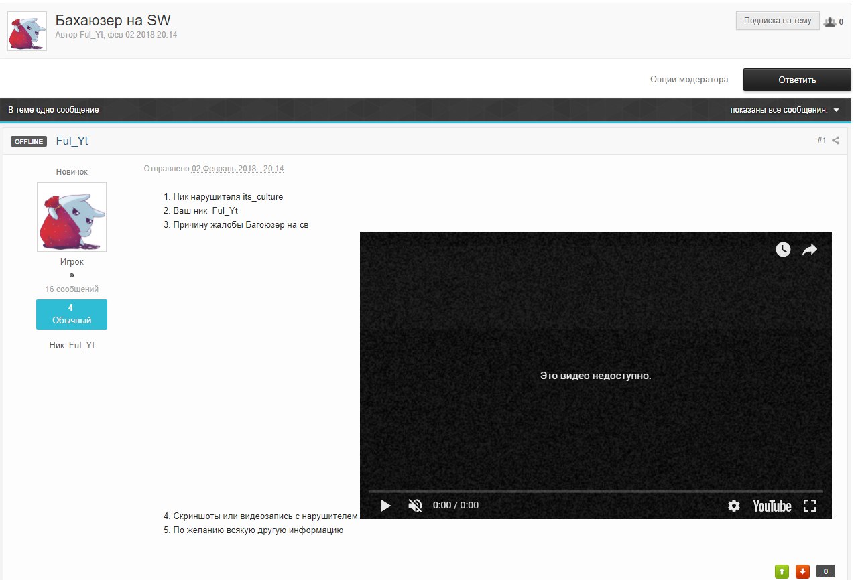Click the post number #1 permalink
This screenshot has height=580, width=854.
click(821, 141)
